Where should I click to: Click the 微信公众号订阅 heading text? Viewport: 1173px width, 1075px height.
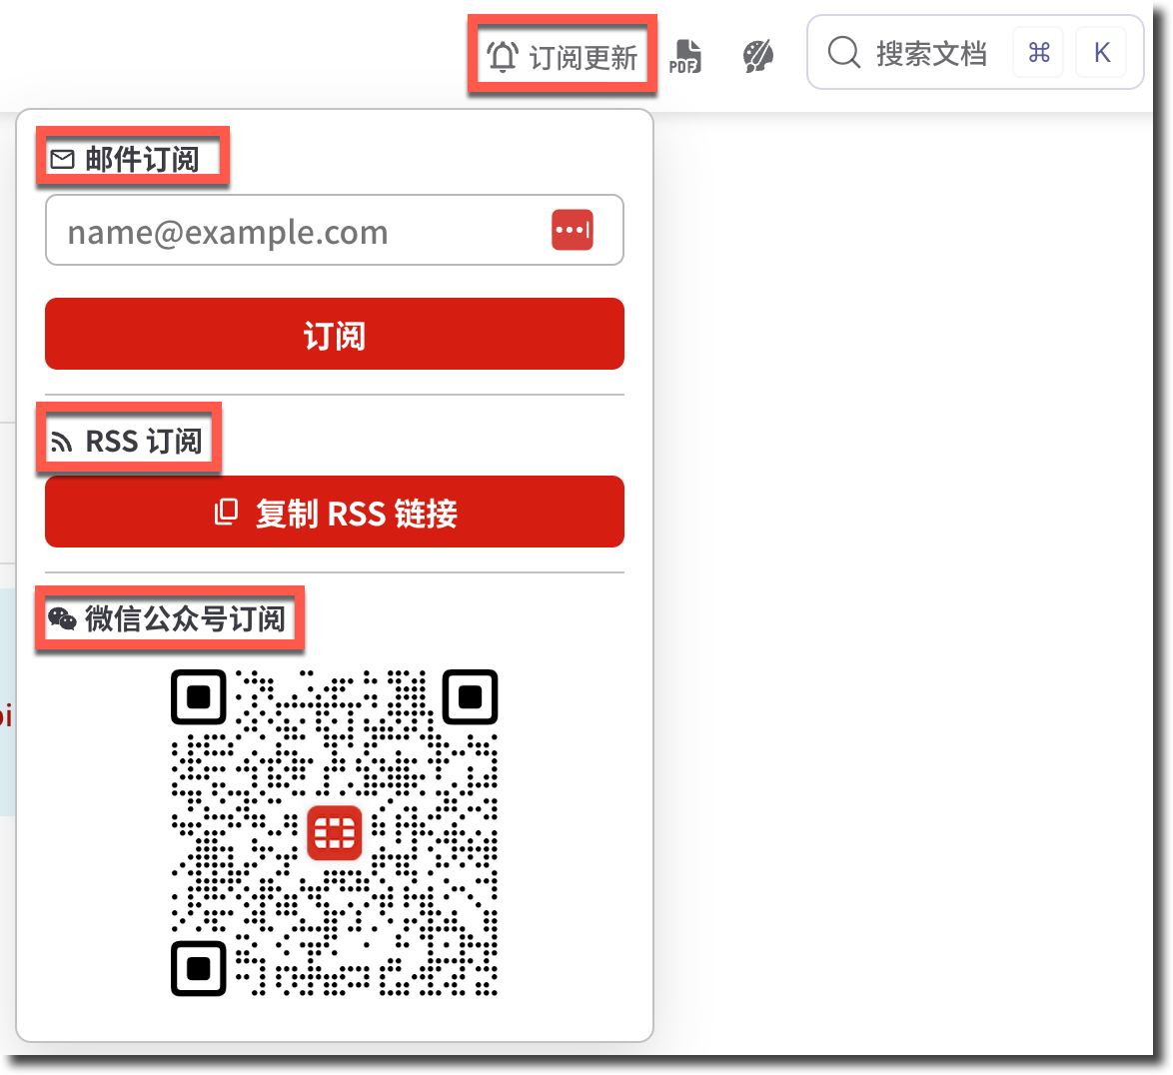pyautogui.click(x=185, y=618)
